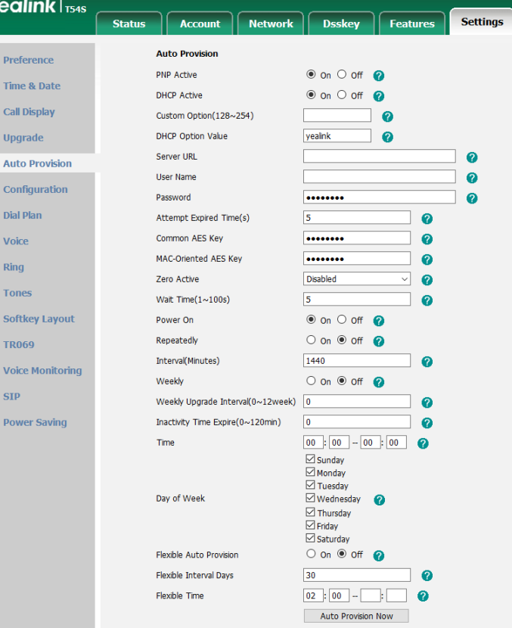Image resolution: width=512 pixels, height=628 pixels.
Task: Click the Interval(Minutes) field showing 1440
Action: coord(357,360)
